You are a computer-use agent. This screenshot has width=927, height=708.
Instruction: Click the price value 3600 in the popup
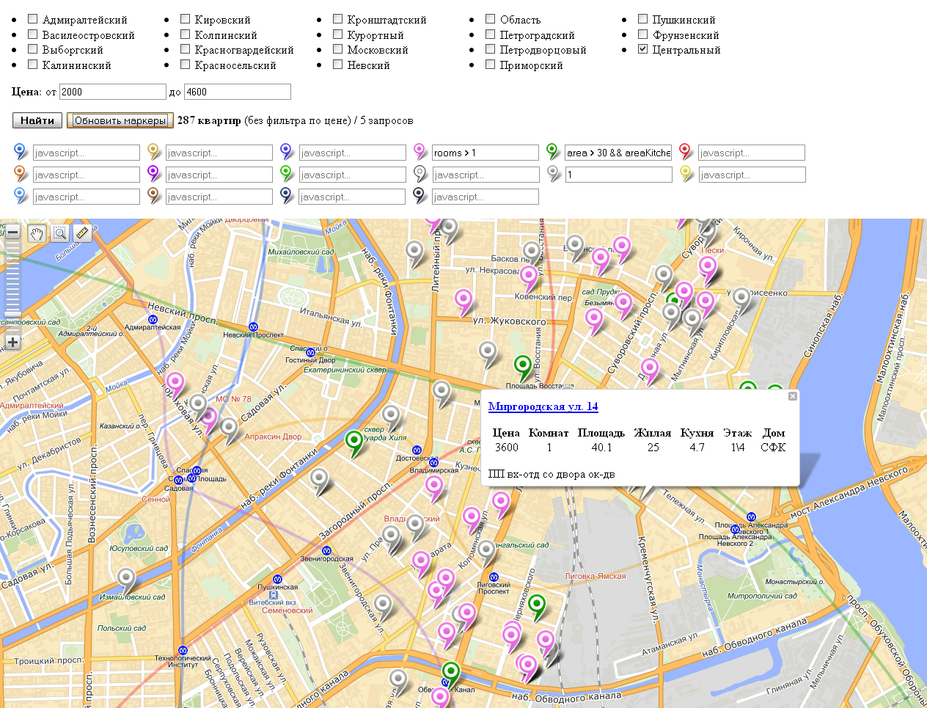pyautogui.click(x=506, y=448)
